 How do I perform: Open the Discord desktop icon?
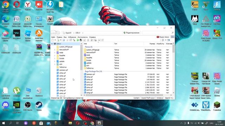[x=6, y=106]
